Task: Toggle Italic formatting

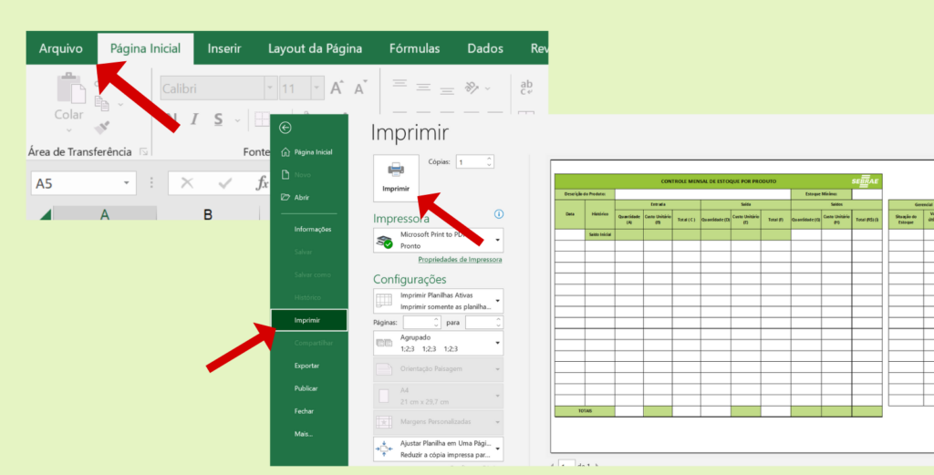Action: (194, 119)
